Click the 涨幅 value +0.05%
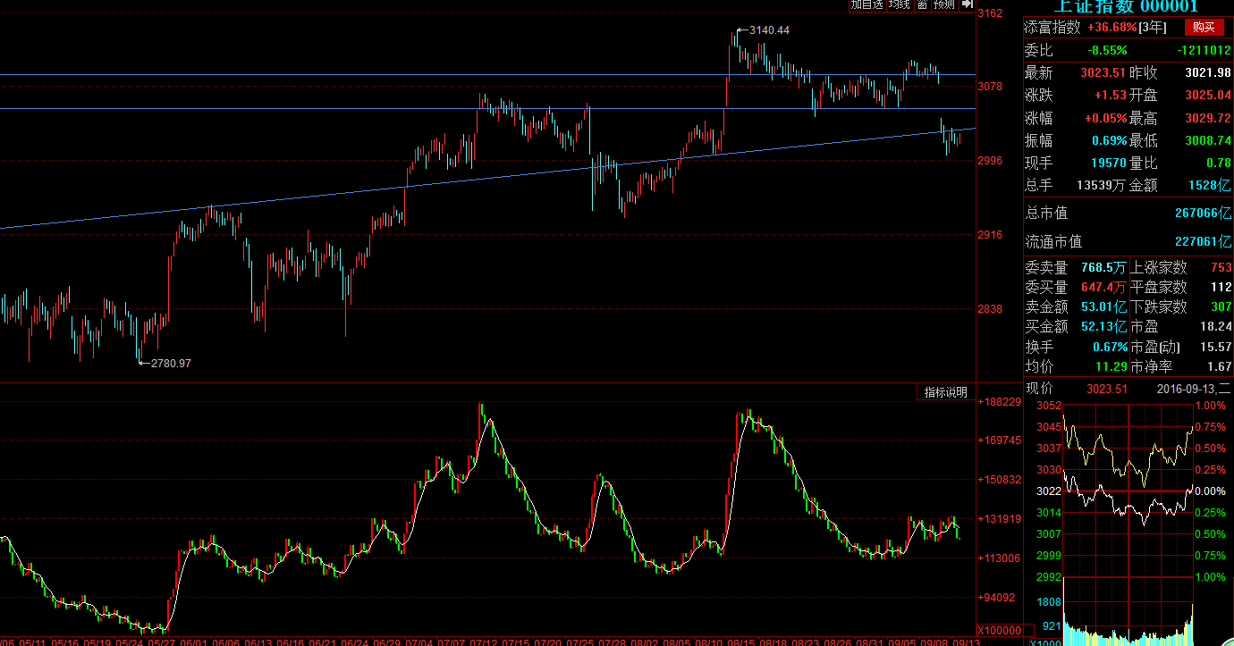1234x646 pixels. point(1105,118)
